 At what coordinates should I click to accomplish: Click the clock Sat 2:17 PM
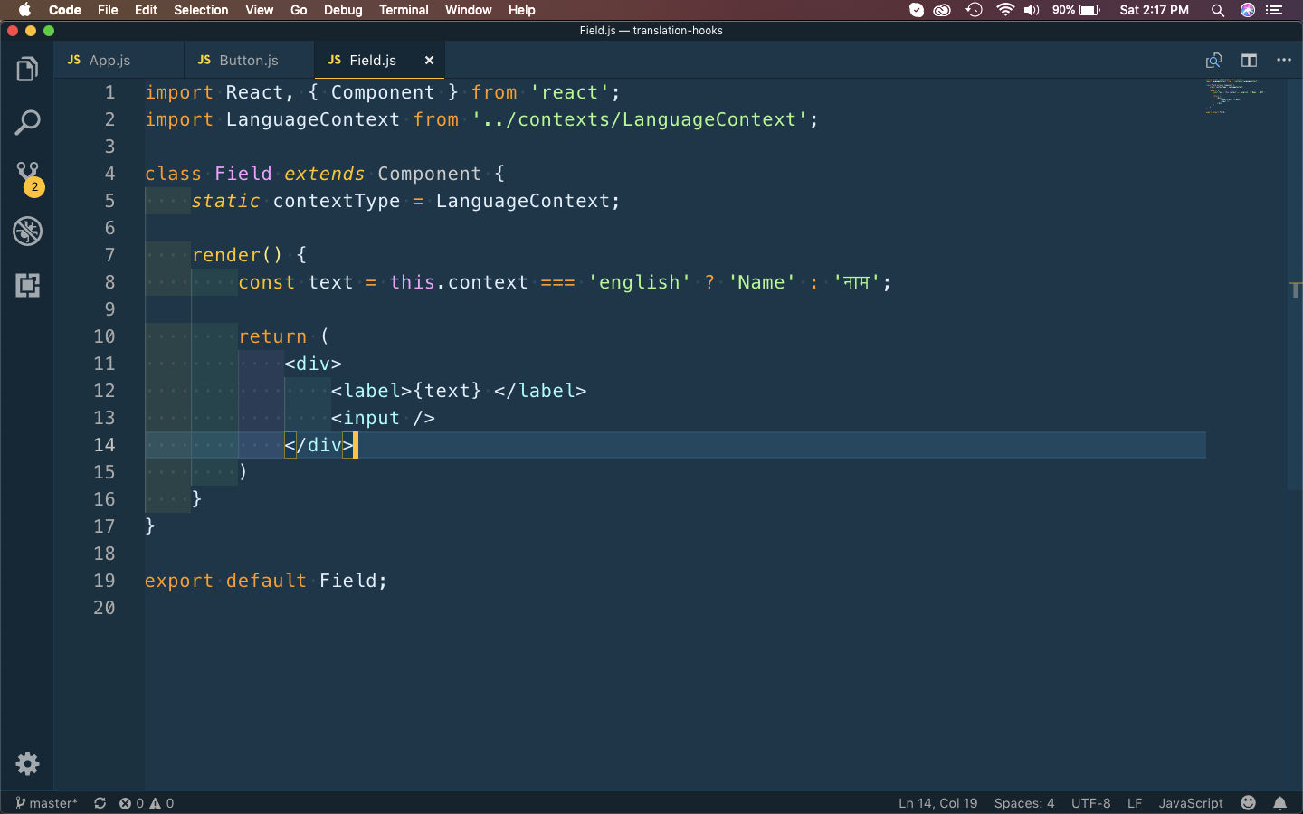click(x=1154, y=10)
